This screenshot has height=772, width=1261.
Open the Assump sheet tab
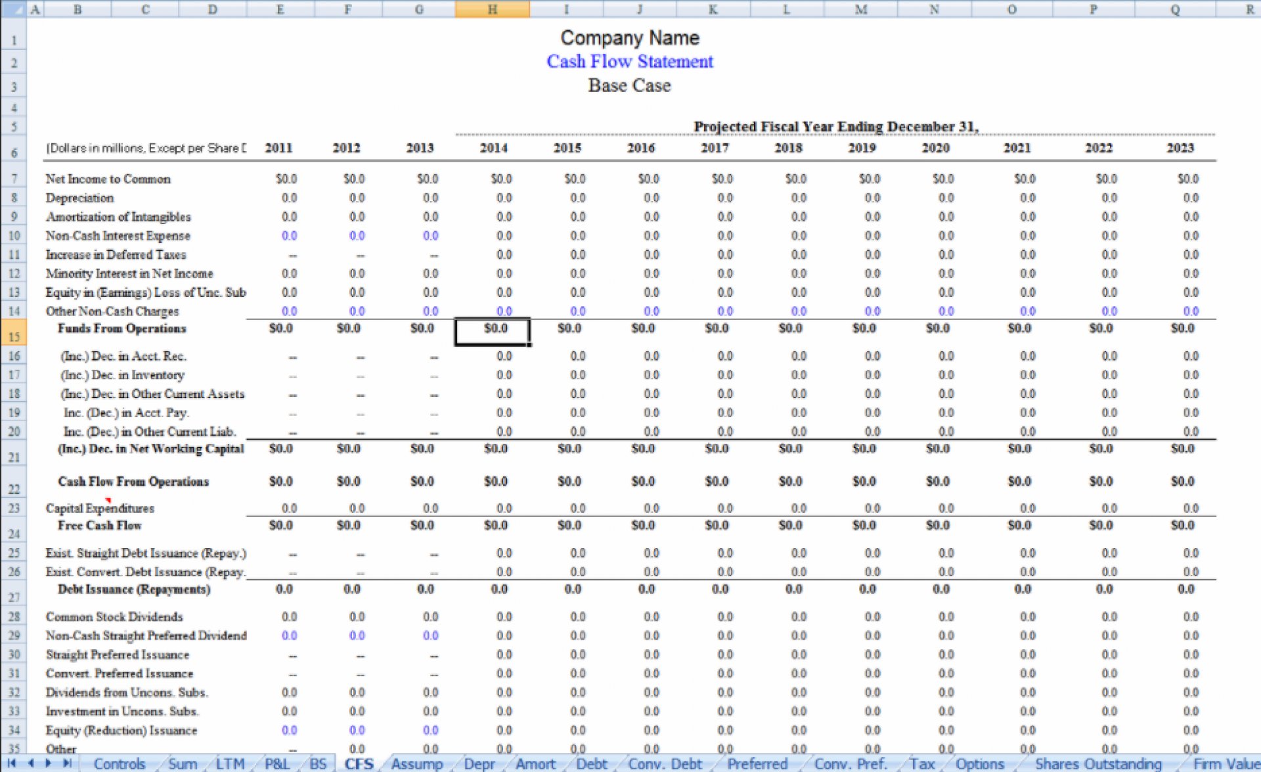pos(417,764)
